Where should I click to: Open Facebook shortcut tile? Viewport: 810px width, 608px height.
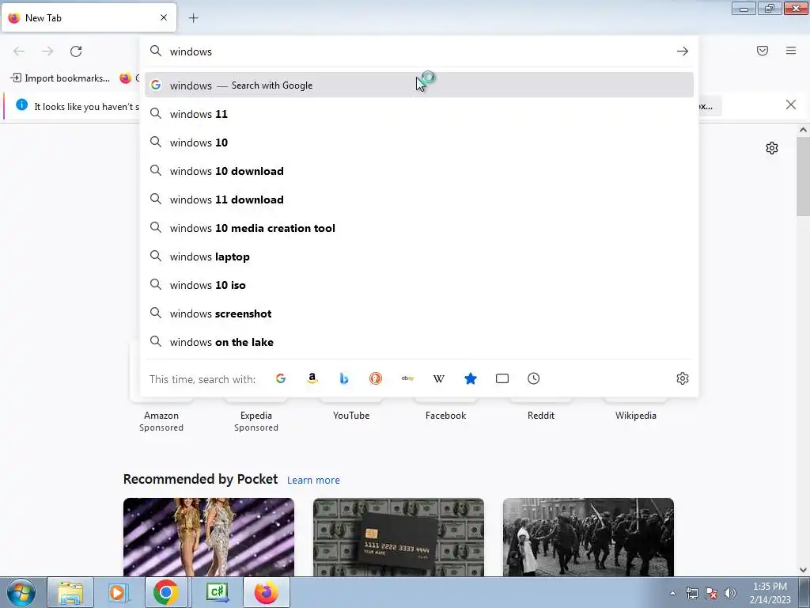[x=446, y=415]
